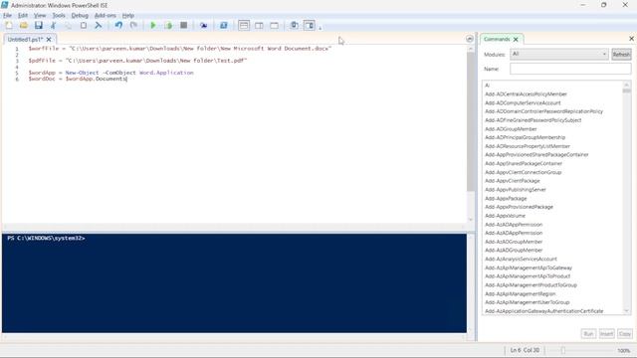The image size is (637, 358).
Task: Close the Commands add-on panel
Action: [x=631, y=39]
